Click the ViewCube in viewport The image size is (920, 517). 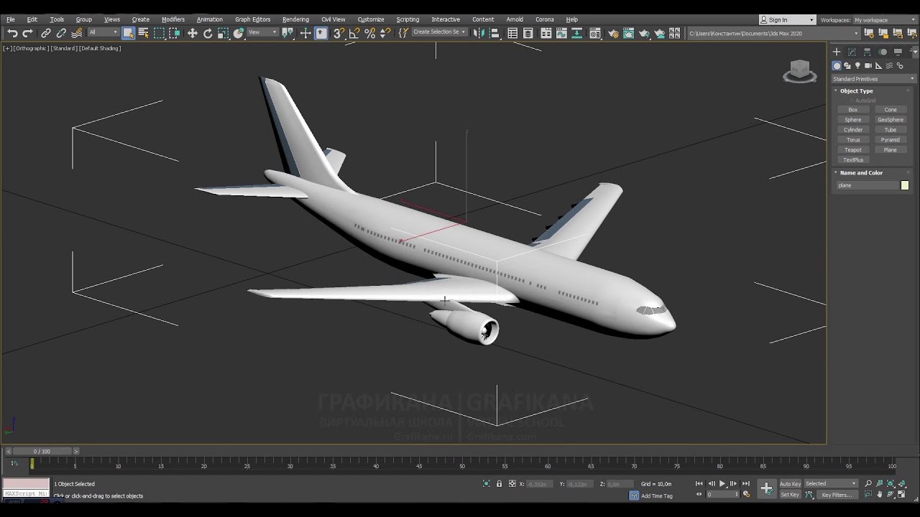tap(799, 71)
